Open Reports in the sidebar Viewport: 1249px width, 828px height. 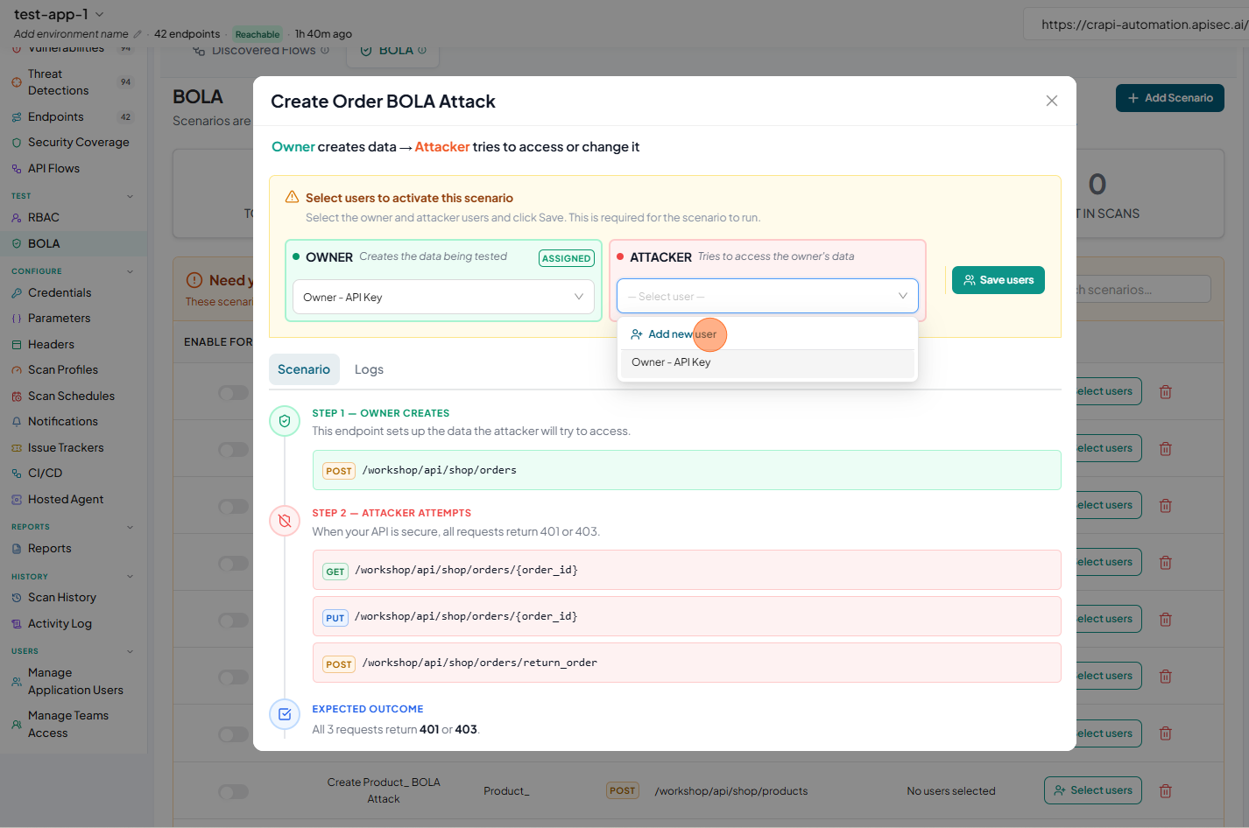click(x=50, y=549)
